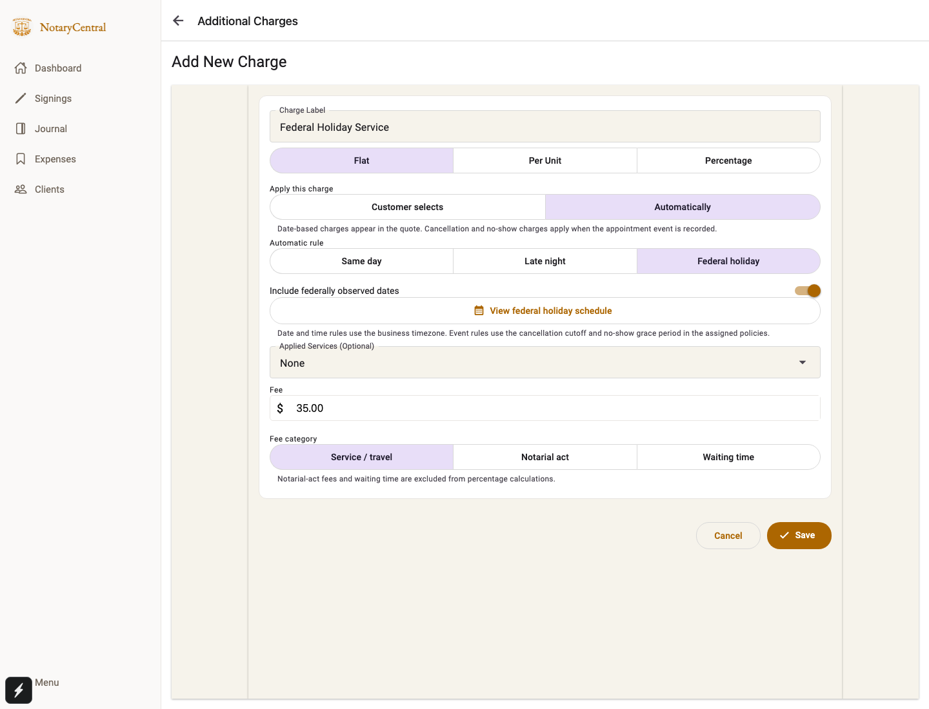Select the Flat charge type
Image resolution: width=929 pixels, height=709 pixels.
pos(361,160)
